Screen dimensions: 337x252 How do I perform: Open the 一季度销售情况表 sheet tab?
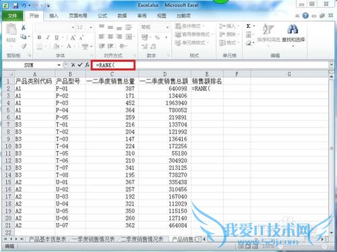(x=94, y=239)
